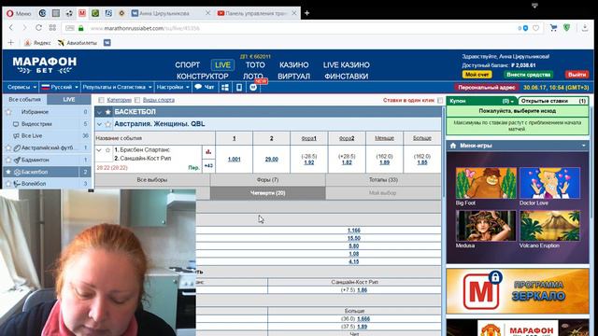Open the Сервисы dropdown
This screenshot has height=336, width=598.
point(21,87)
